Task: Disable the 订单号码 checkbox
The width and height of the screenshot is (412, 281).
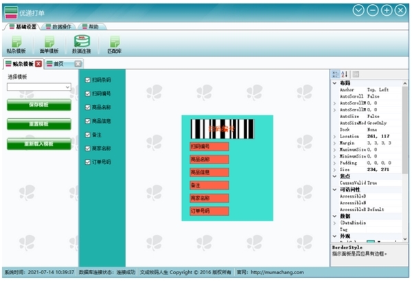Action: pos(88,162)
